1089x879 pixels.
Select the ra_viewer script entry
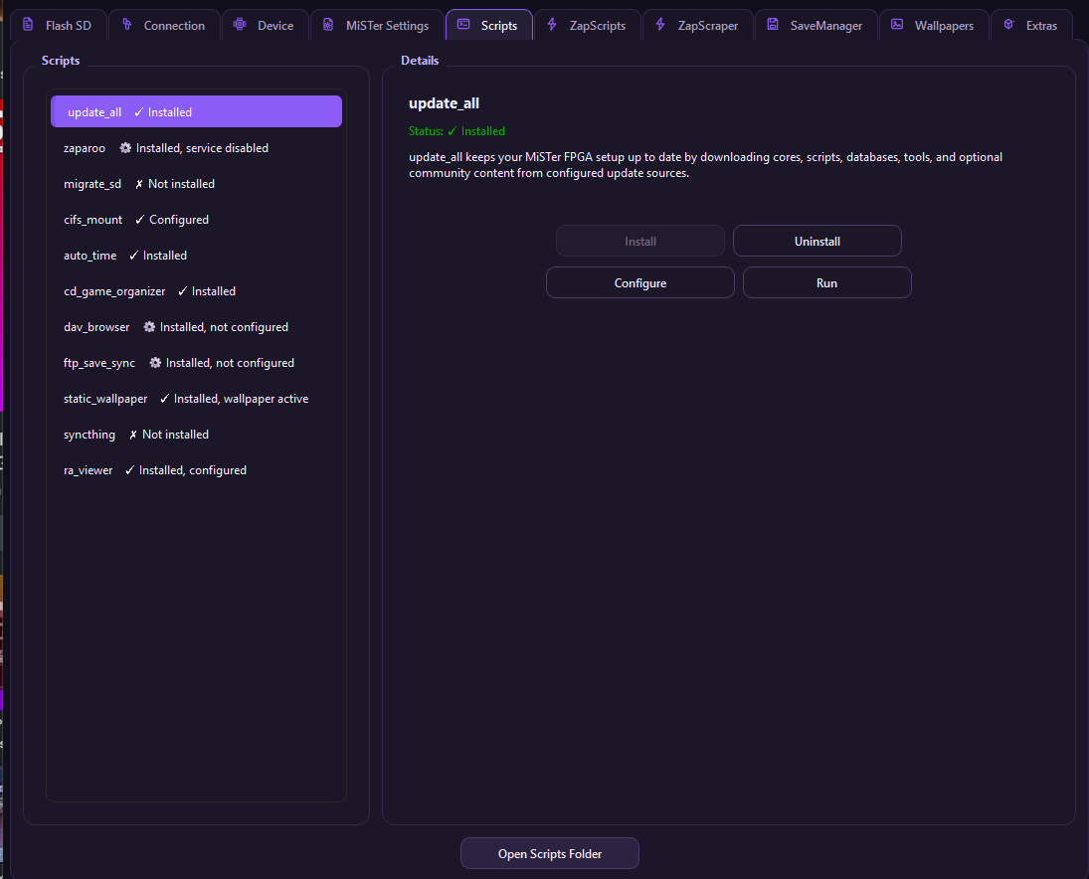(x=197, y=470)
